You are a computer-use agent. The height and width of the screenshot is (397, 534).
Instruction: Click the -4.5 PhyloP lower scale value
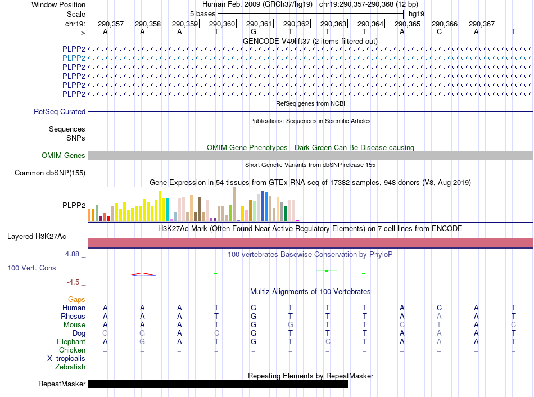point(73,282)
